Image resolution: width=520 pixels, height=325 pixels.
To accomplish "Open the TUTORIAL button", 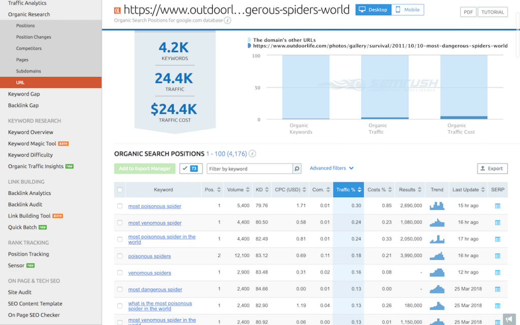I will tap(493, 12).
